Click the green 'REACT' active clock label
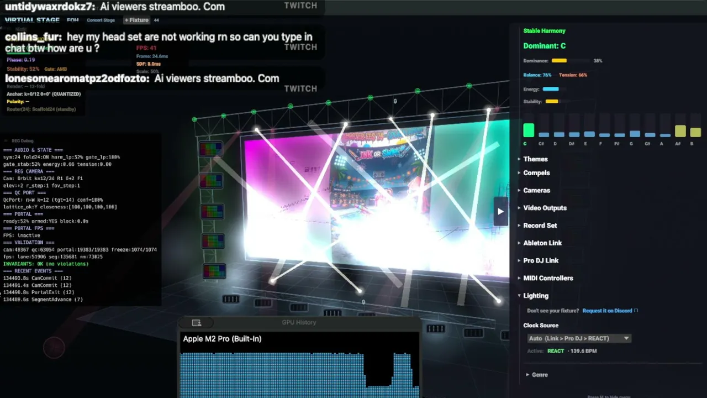The image size is (707, 398). 556,351
